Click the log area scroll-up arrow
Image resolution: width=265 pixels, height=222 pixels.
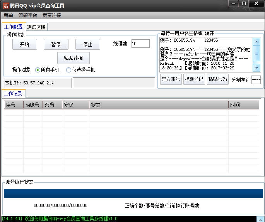coord(261,219)
